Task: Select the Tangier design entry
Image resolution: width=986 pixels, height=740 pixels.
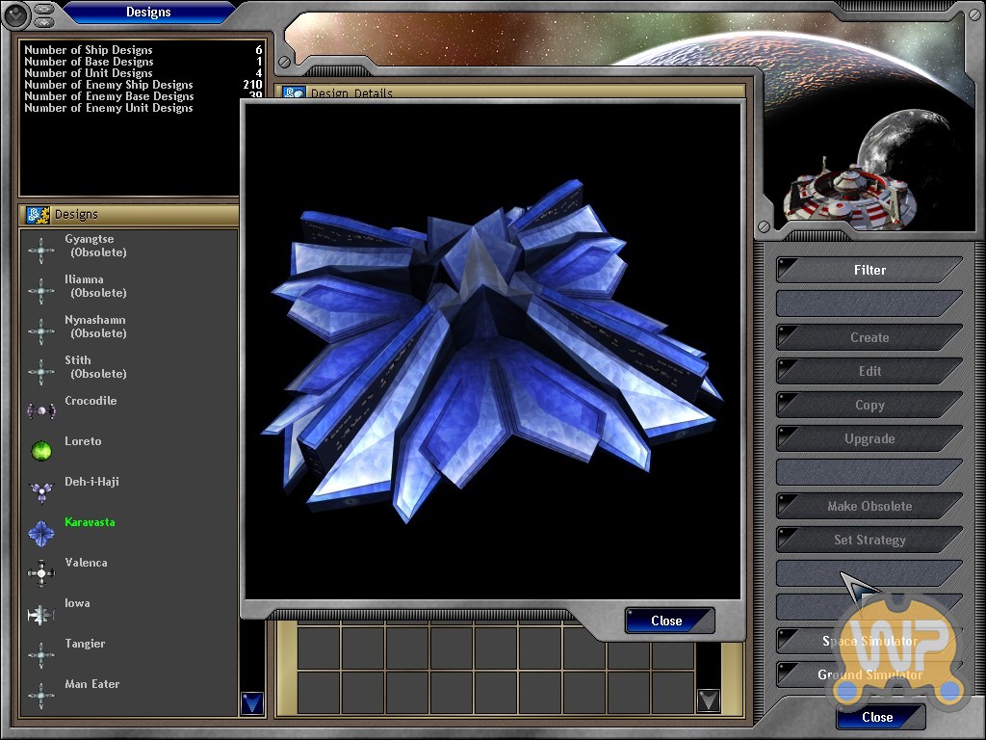Action: 85,644
